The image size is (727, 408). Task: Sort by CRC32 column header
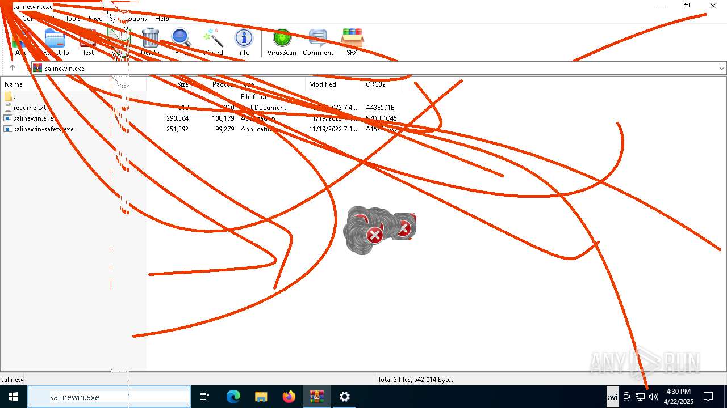(375, 84)
